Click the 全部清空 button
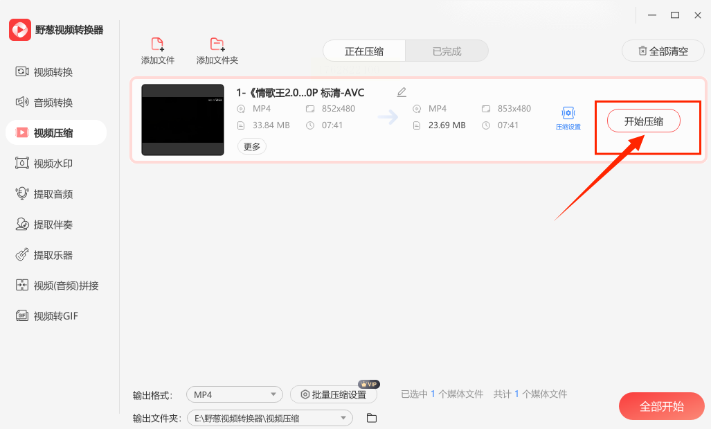711x429 pixels. click(x=663, y=51)
